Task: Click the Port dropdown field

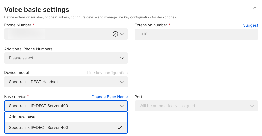Action: pos(196,106)
